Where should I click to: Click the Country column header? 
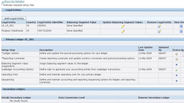point(31,22)
